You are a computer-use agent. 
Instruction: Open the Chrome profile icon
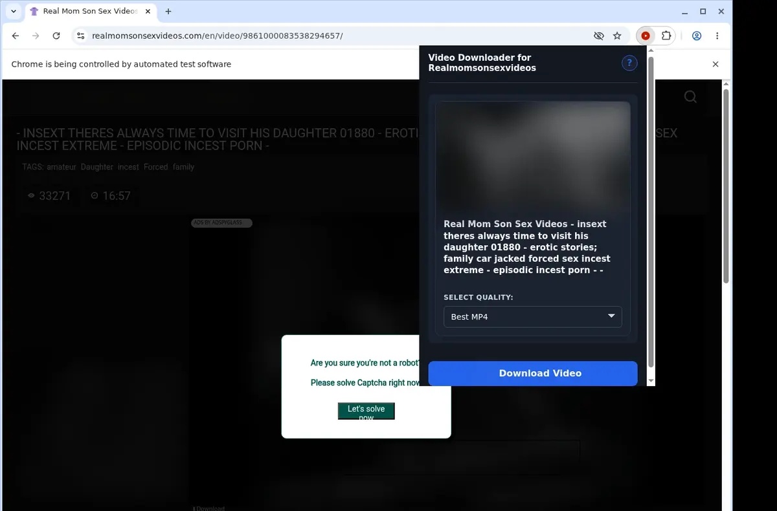tap(697, 36)
